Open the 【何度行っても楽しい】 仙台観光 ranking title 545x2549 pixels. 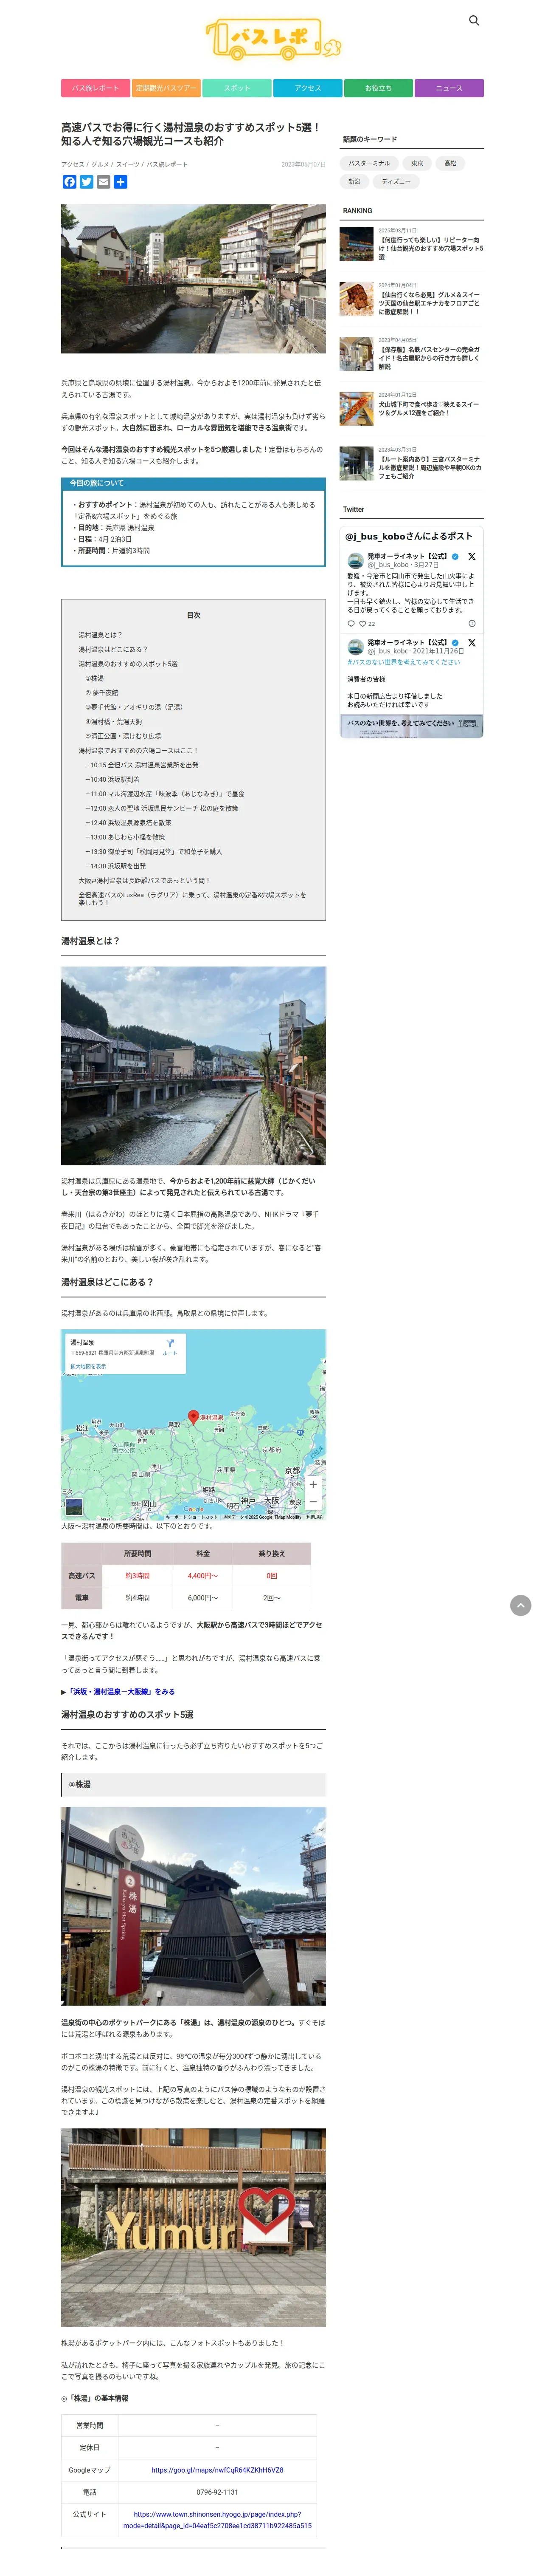coord(430,249)
